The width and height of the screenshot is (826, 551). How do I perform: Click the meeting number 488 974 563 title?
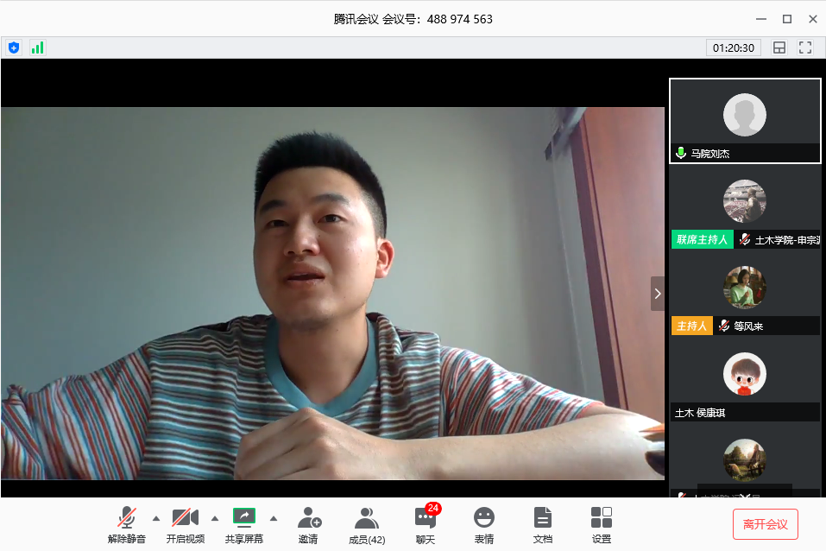click(413, 20)
